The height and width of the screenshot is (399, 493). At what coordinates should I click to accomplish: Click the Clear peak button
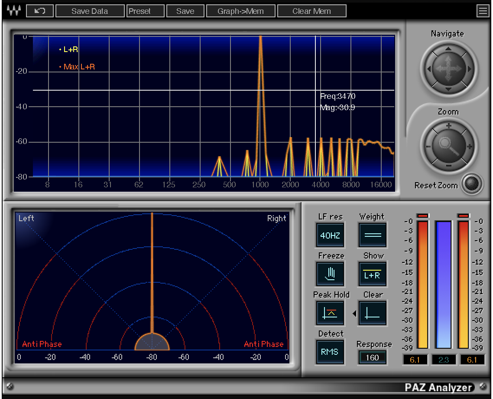coord(373,313)
